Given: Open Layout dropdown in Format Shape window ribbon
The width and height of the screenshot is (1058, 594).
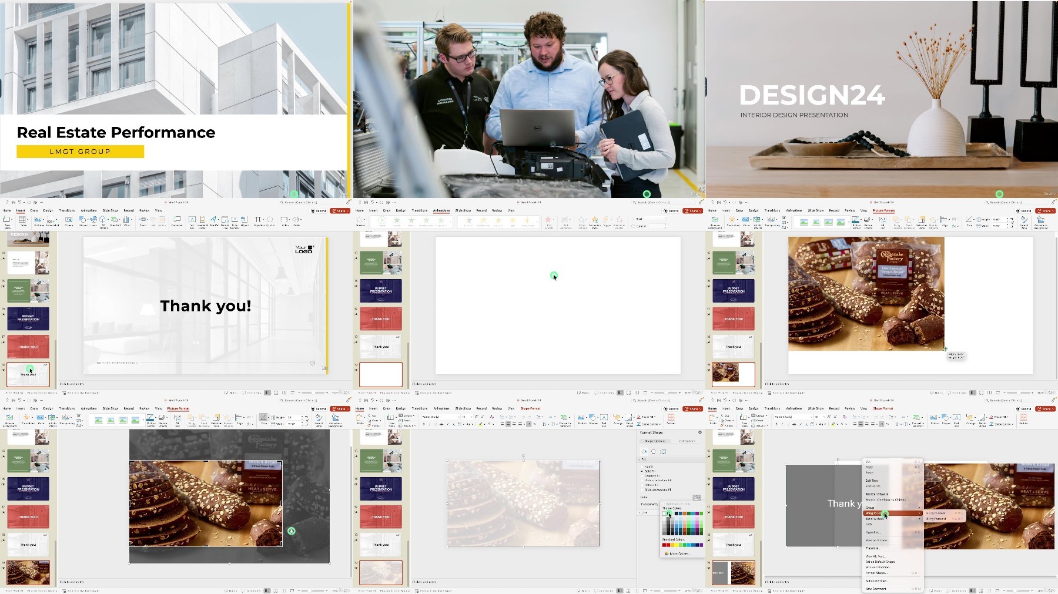Looking at the screenshot, I should (407, 415).
